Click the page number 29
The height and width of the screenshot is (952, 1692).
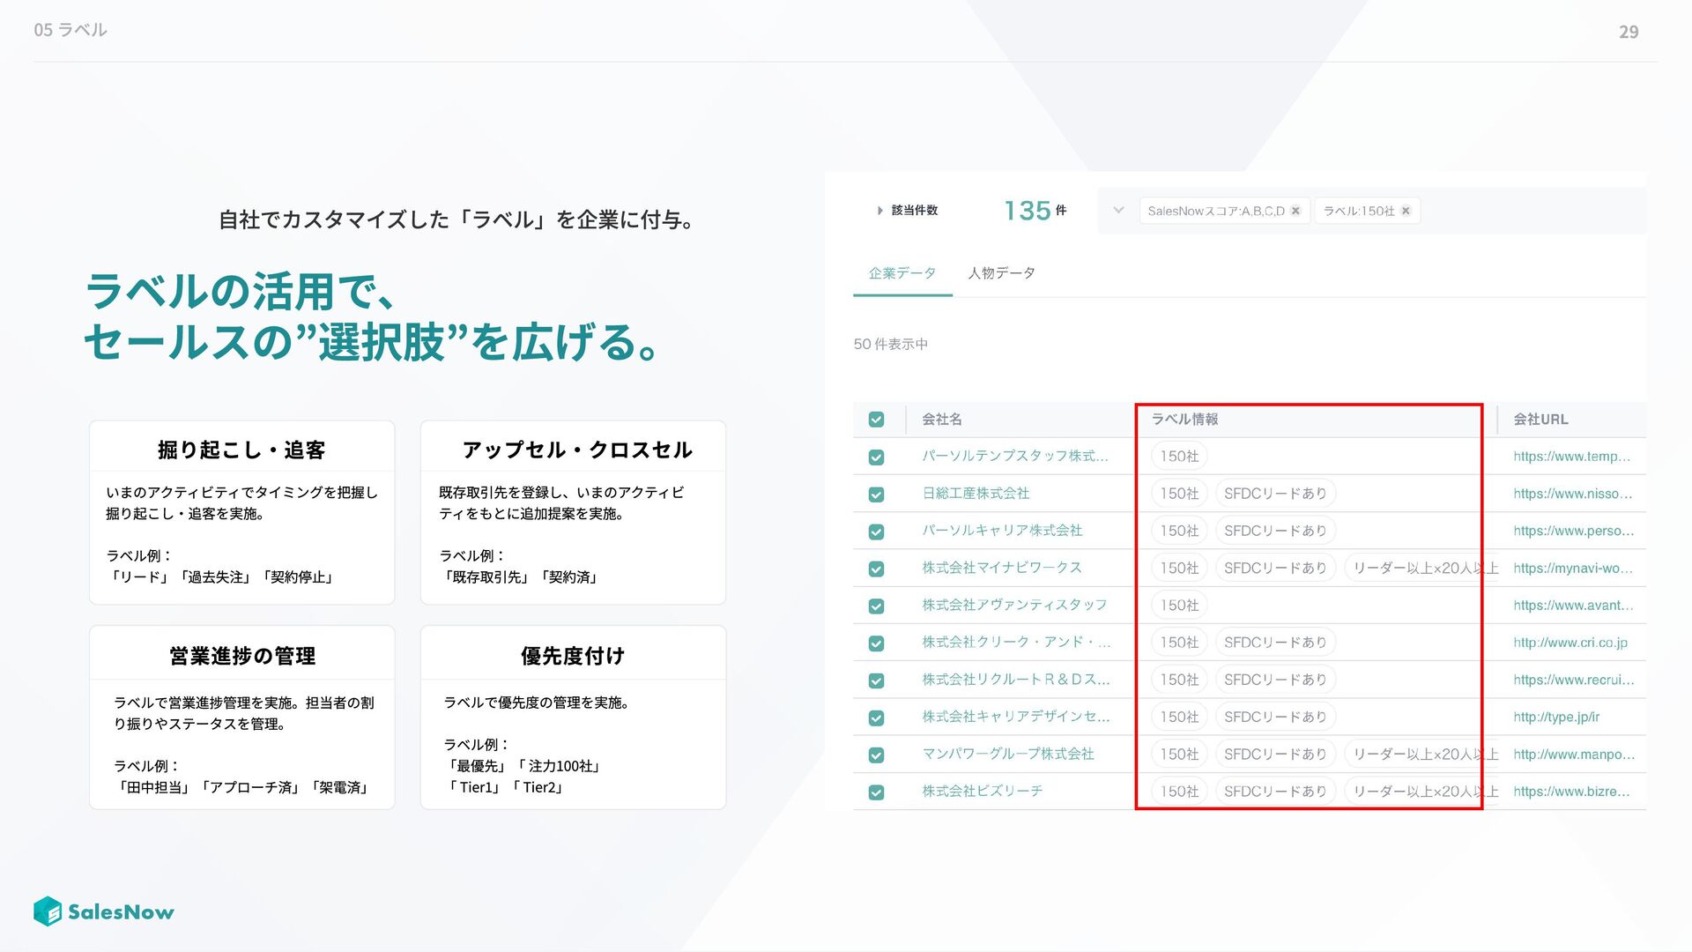[x=1629, y=32]
